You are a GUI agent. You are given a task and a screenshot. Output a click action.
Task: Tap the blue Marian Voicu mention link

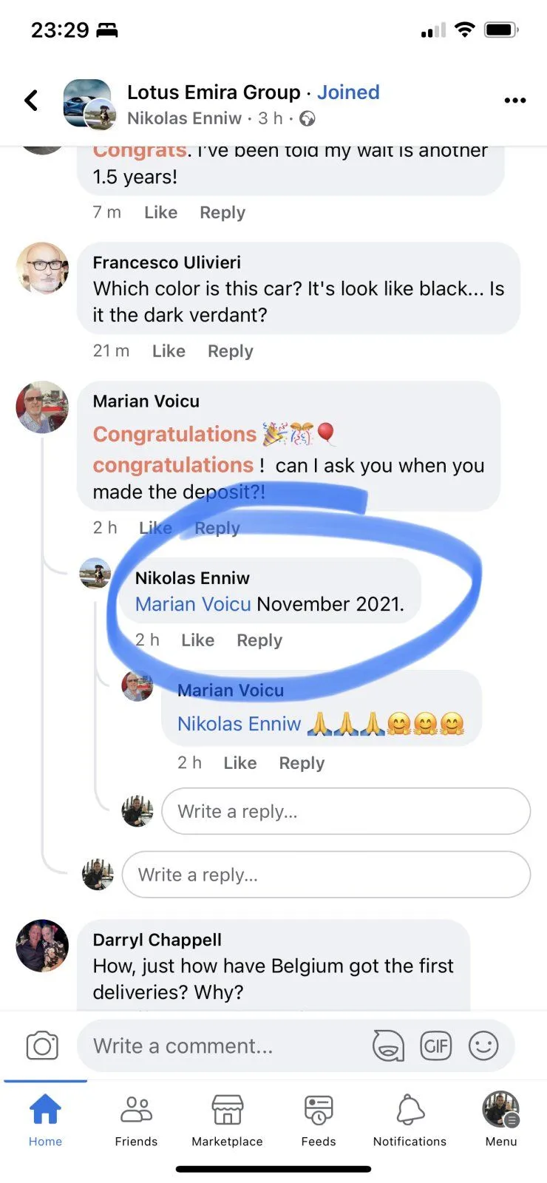coord(193,604)
